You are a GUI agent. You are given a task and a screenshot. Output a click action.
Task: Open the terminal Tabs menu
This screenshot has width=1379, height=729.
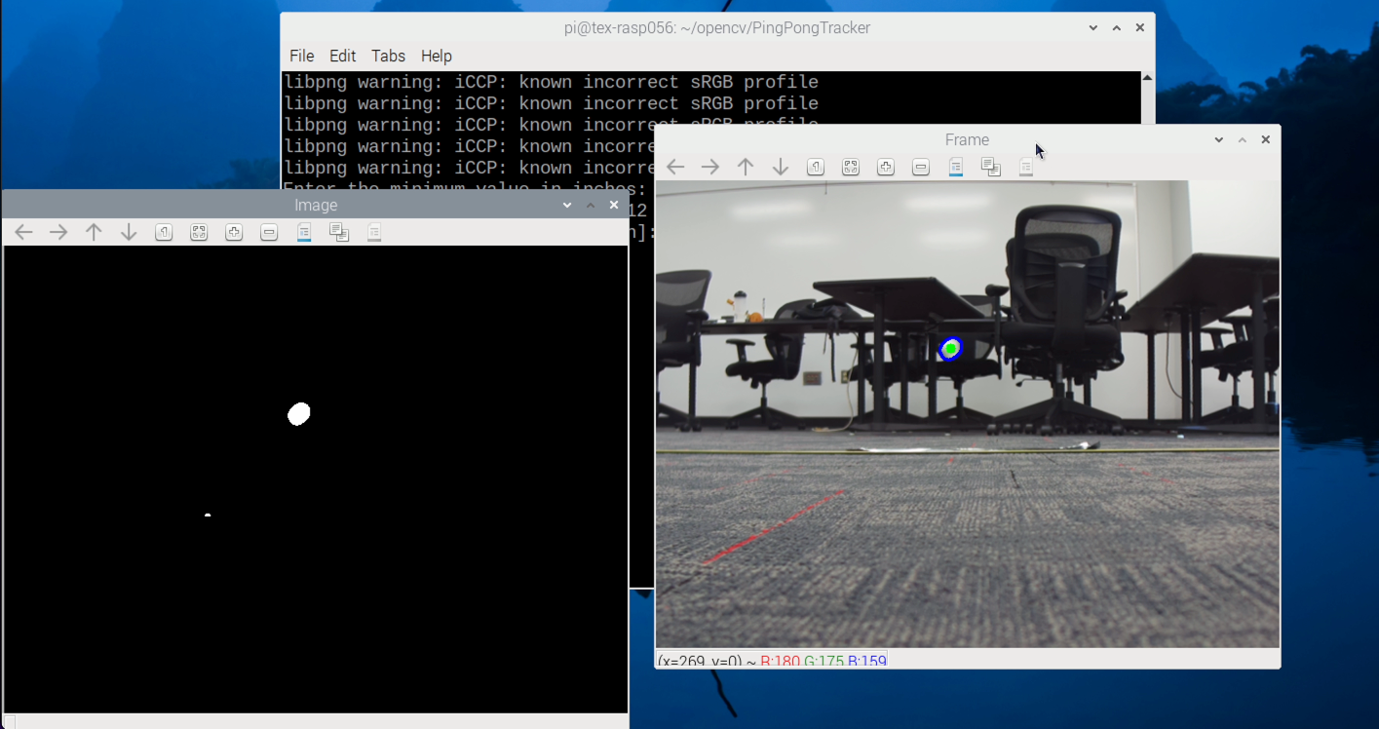click(x=388, y=56)
